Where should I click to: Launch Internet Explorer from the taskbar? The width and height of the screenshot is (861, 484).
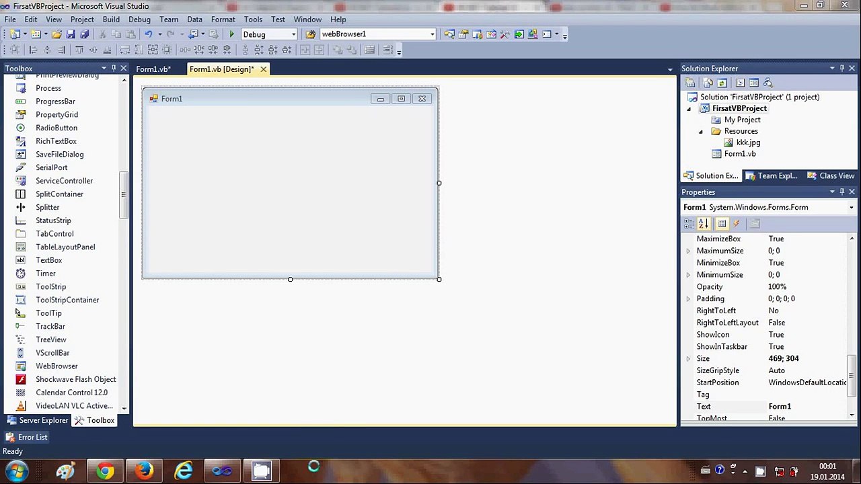[x=183, y=471]
